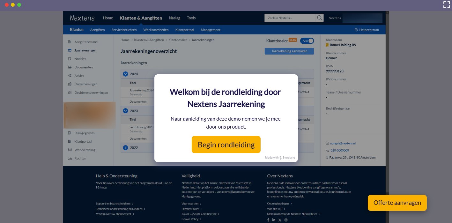
Task: Click the Advies sidebar icon
Action: (x=70, y=76)
